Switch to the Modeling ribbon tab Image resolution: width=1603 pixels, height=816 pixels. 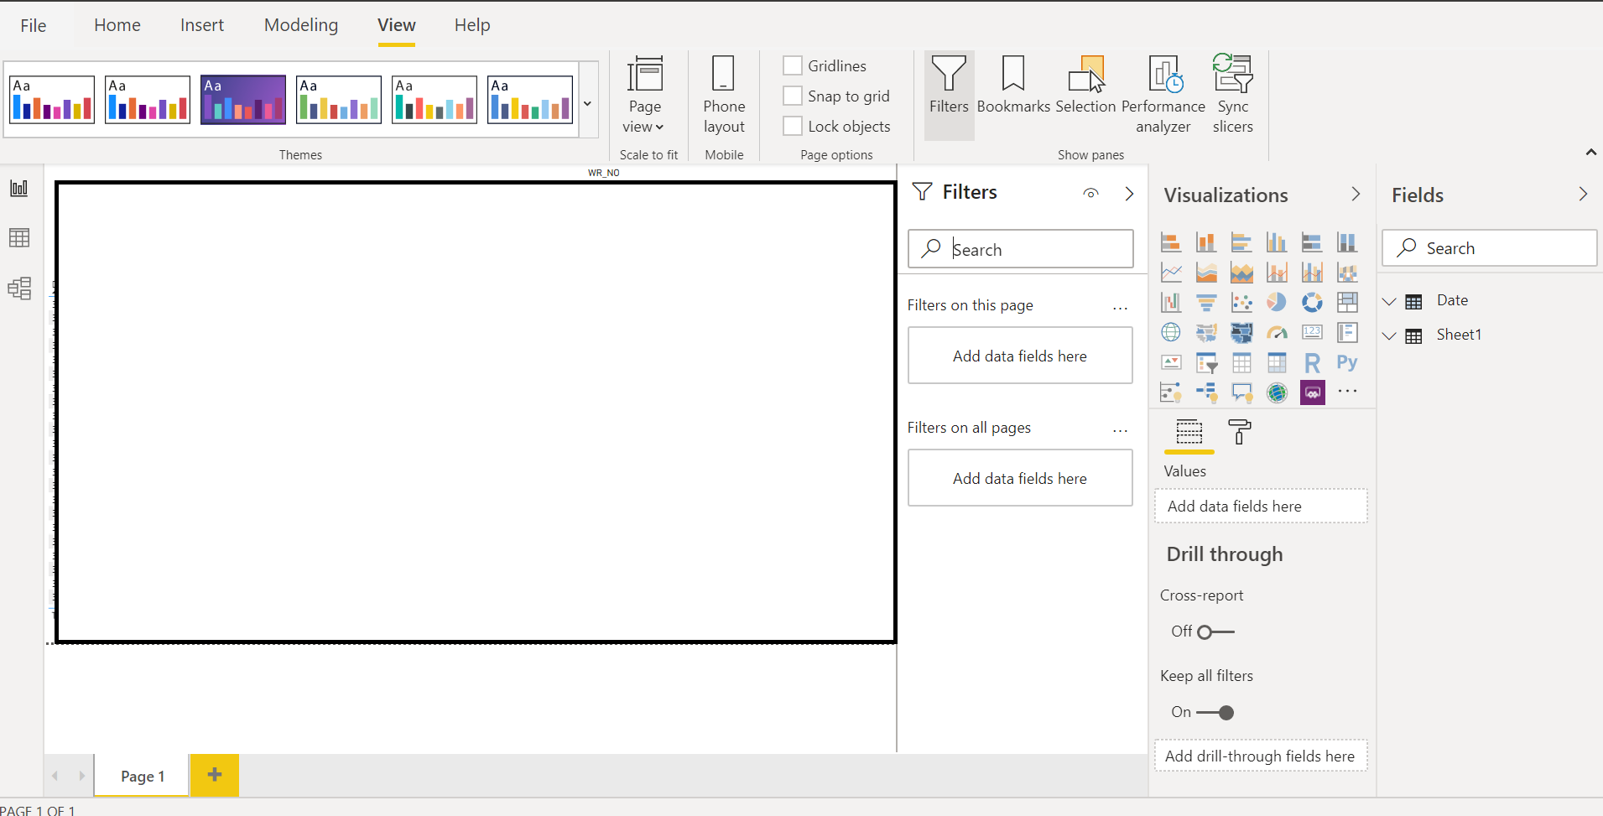pos(301,25)
